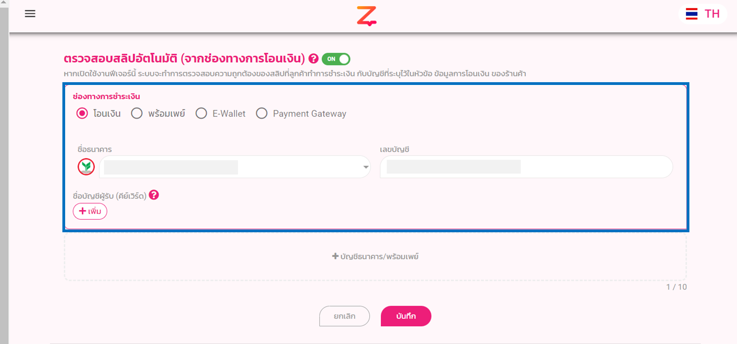Click help icon next to recipient account name
737x344 pixels.
coord(154,195)
